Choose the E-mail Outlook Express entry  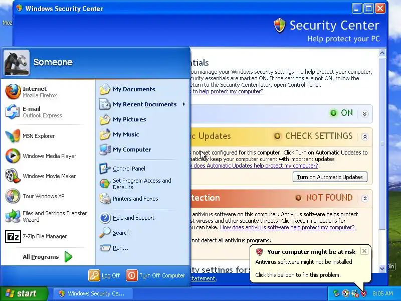(48, 112)
